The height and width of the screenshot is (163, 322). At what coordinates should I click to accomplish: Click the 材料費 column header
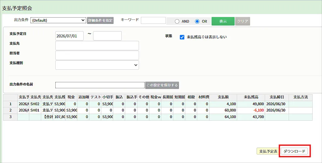click(203, 97)
